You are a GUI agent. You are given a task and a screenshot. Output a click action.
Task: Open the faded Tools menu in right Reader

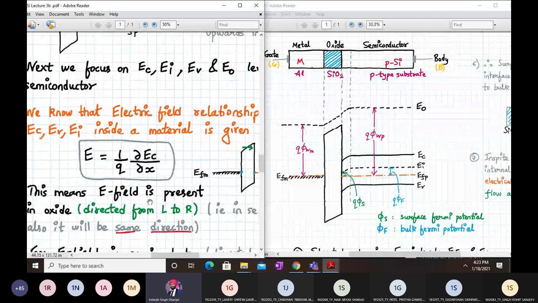coord(285,14)
